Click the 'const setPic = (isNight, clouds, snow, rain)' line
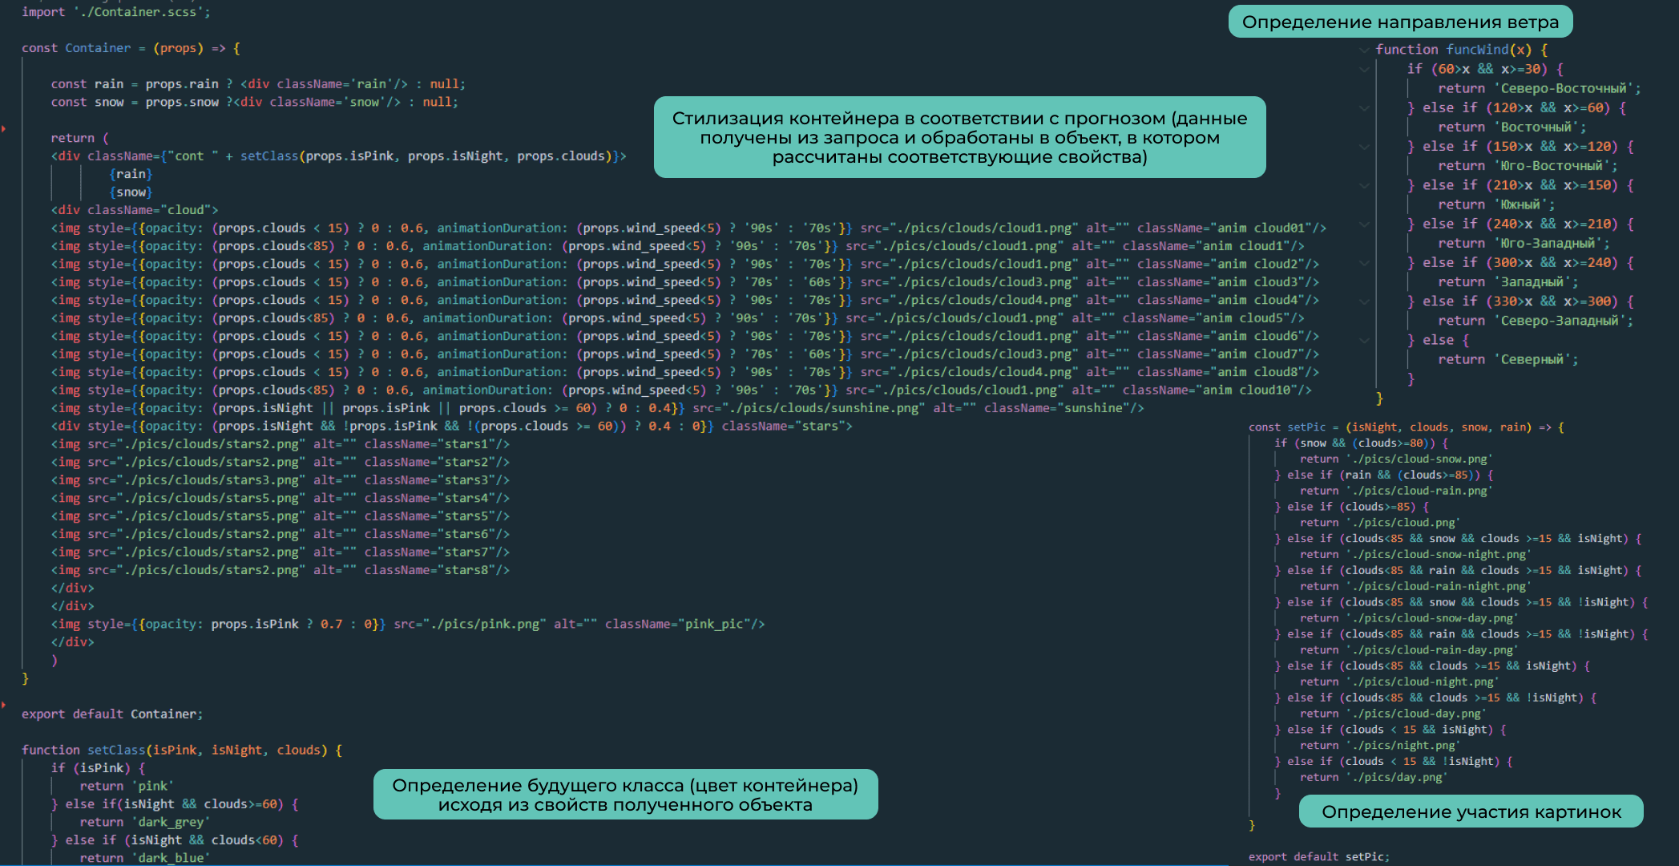This screenshot has width=1679, height=866. pos(1407,427)
